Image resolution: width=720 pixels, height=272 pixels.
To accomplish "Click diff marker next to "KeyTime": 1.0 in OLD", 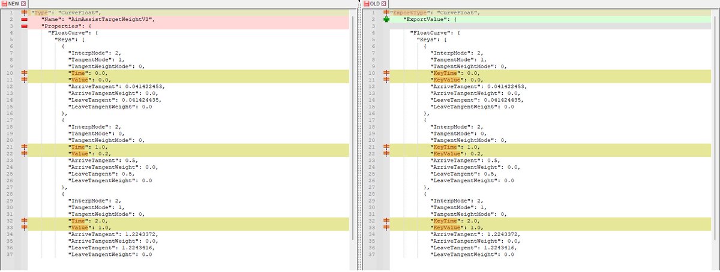I will point(386,147).
